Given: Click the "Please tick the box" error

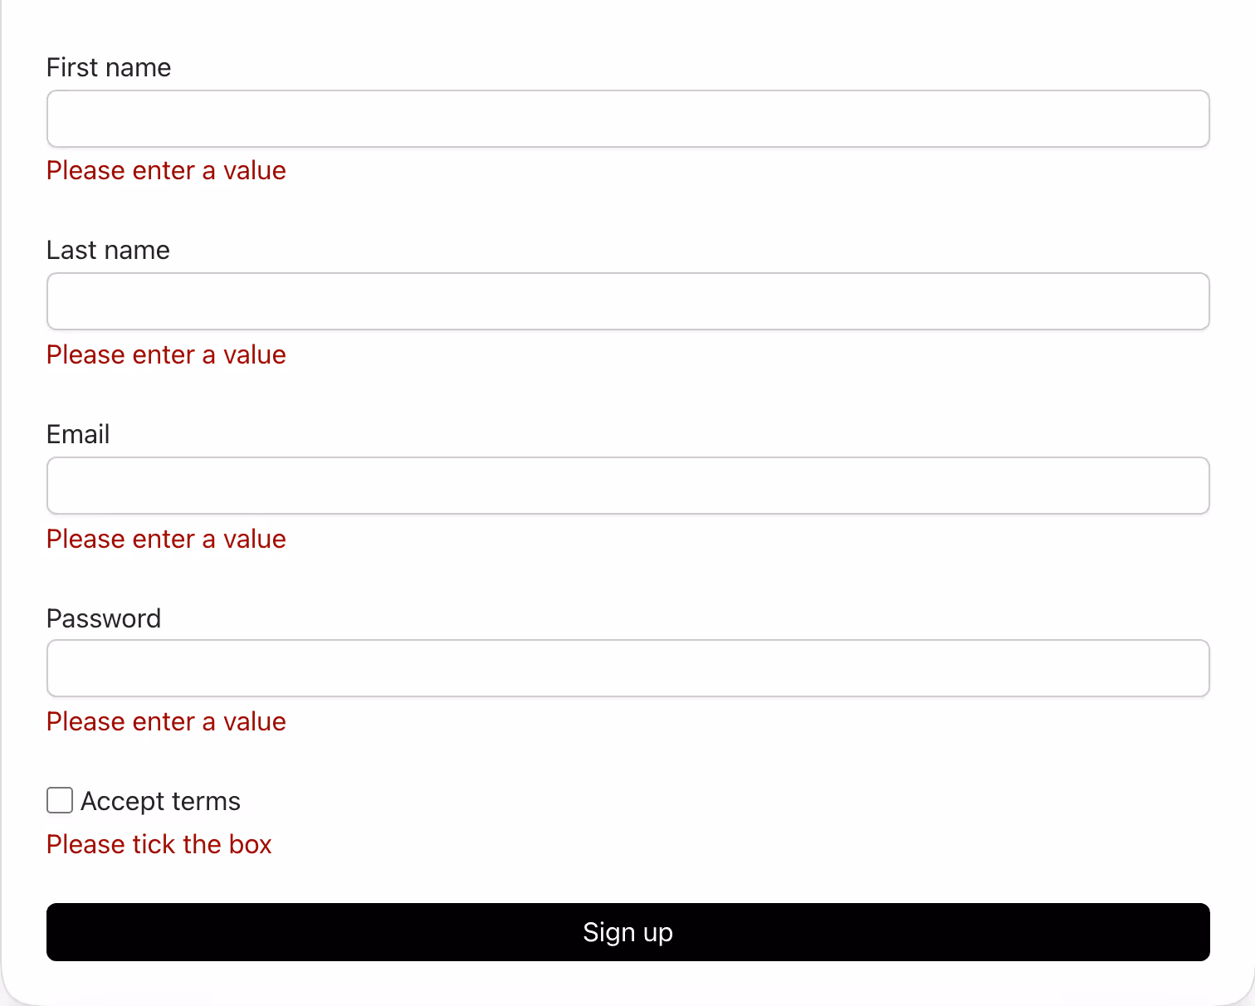Looking at the screenshot, I should 159,844.
